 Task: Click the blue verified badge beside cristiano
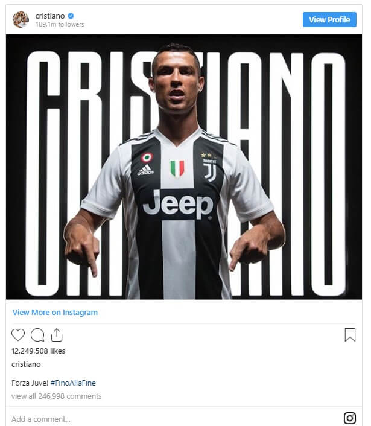click(71, 16)
